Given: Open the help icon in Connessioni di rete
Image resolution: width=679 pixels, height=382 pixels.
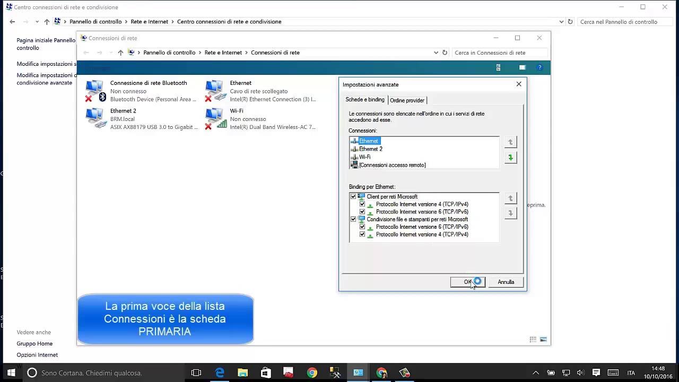Looking at the screenshot, I should [539, 67].
